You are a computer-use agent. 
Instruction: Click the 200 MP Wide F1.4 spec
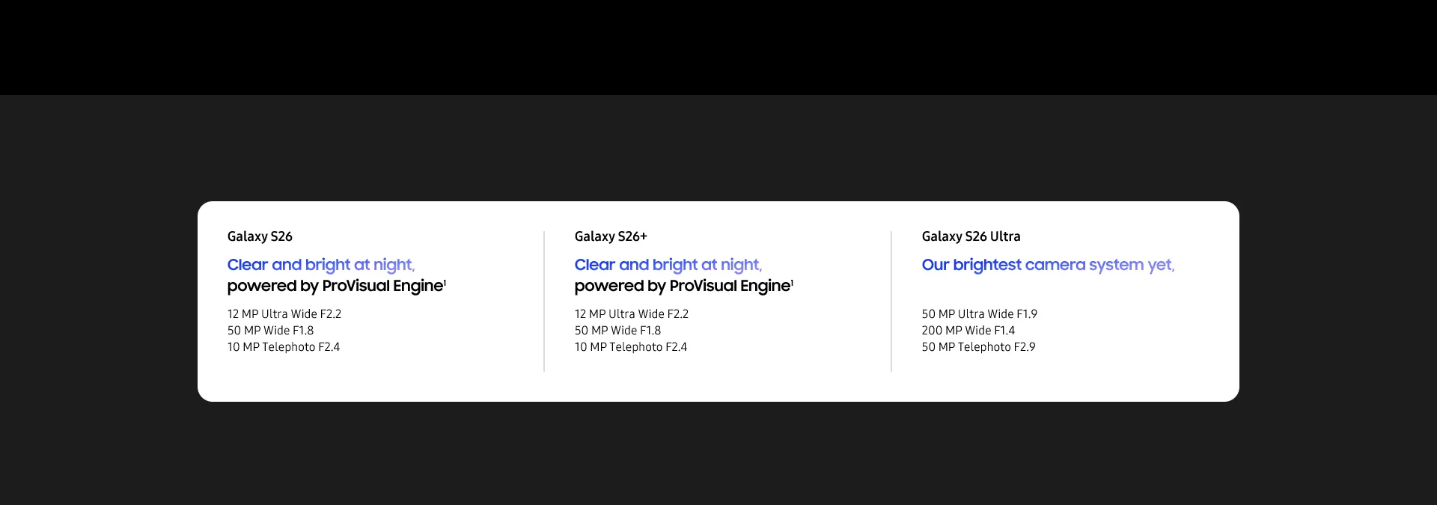(x=968, y=331)
